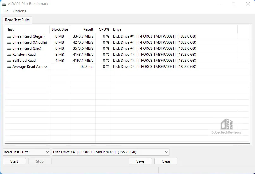Click the CPU 0 % cell in Buffered Read row
The height and width of the screenshot is (174, 255).
106,61
